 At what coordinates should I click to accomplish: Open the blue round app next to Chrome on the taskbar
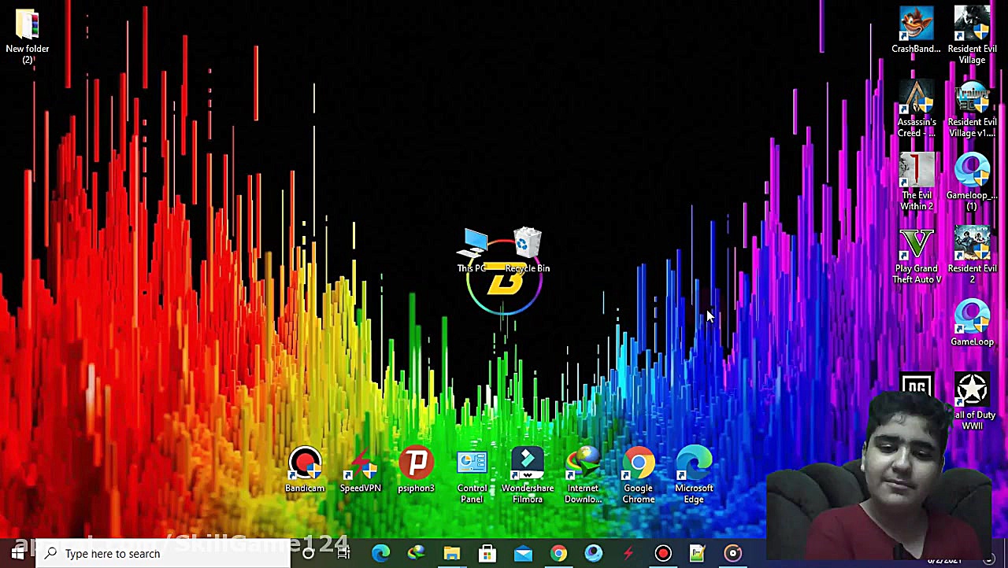[x=594, y=554]
